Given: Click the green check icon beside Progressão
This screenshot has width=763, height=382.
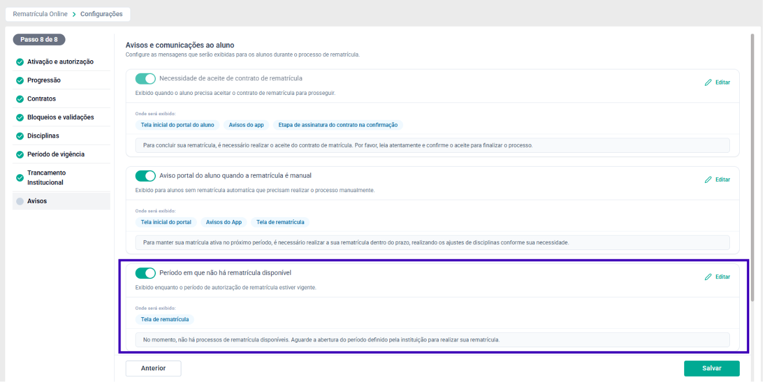Looking at the screenshot, I should click(20, 80).
